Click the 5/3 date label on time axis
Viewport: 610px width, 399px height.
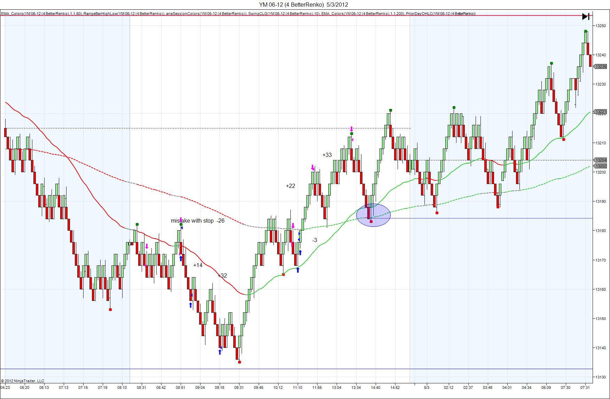427,388
